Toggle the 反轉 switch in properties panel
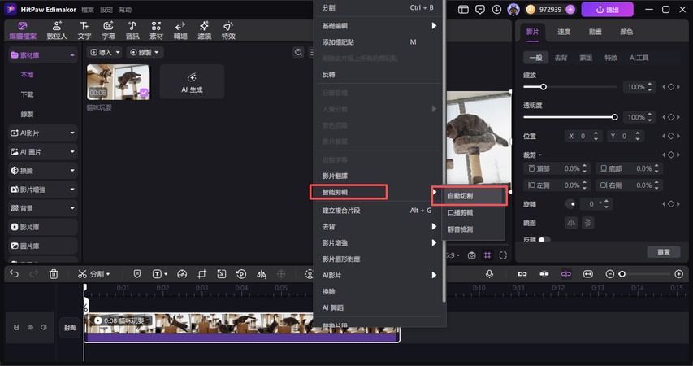This screenshot has height=366, width=693. click(x=544, y=239)
